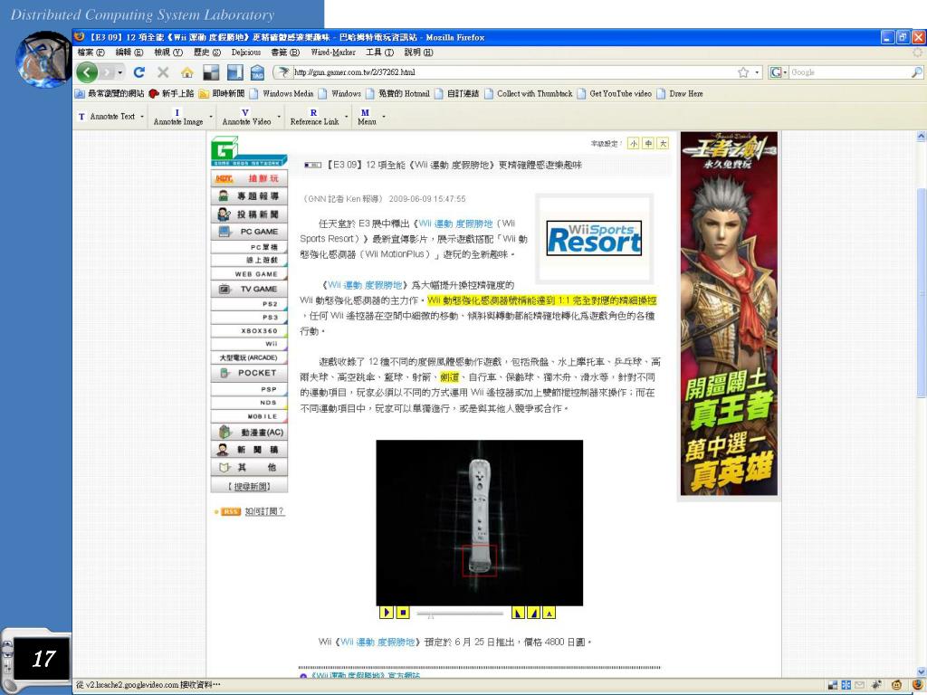The height and width of the screenshot is (695, 927).
Task: Open the PC GAME sidebar category
Action: 249,232
